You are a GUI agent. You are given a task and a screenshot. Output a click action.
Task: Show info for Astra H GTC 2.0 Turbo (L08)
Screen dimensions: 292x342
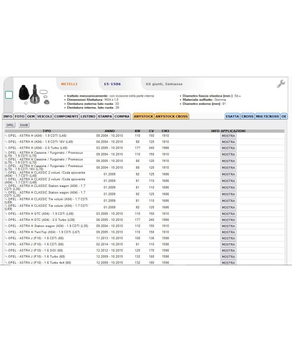[228, 220]
